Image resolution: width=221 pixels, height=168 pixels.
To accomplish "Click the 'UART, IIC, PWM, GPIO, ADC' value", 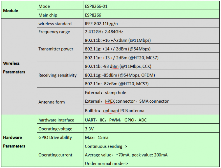I will [x=151, y=119].
